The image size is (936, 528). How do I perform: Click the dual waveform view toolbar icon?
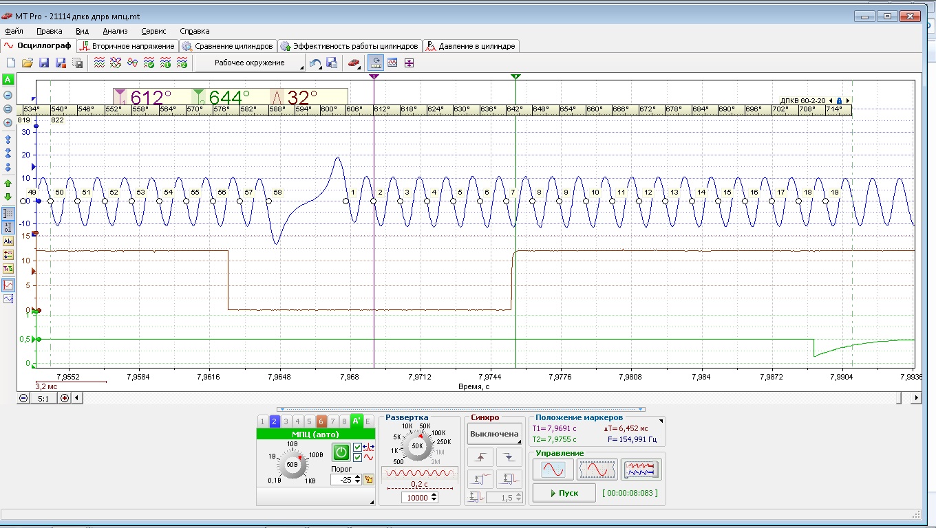pos(392,63)
